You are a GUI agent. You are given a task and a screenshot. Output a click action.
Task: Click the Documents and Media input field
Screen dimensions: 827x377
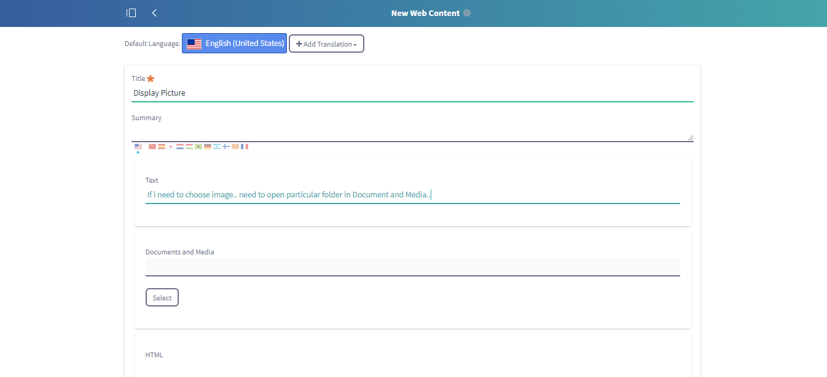point(412,267)
